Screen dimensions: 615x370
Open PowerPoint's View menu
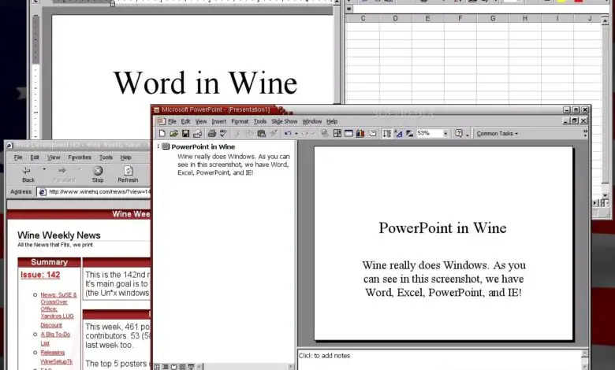201,121
